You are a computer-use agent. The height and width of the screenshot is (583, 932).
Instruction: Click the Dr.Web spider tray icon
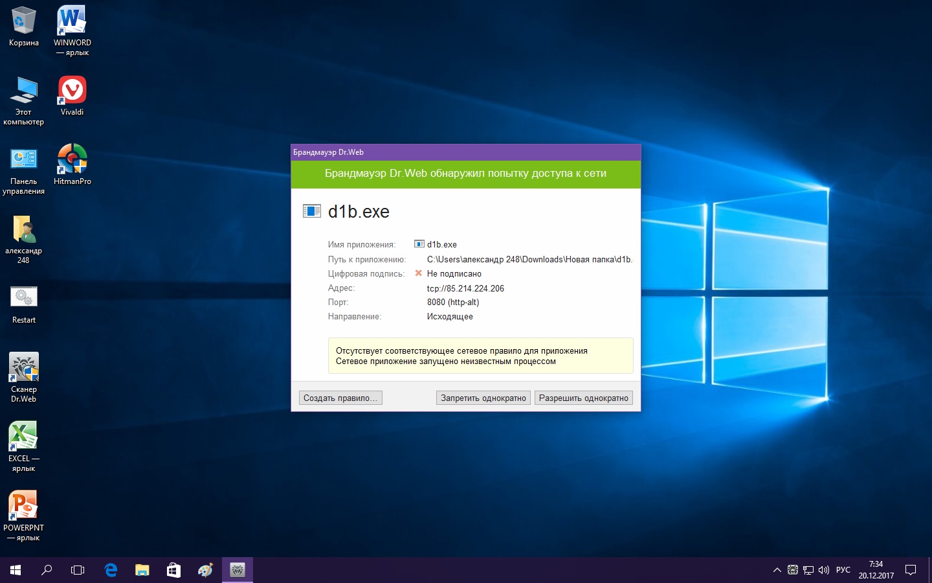click(x=792, y=570)
